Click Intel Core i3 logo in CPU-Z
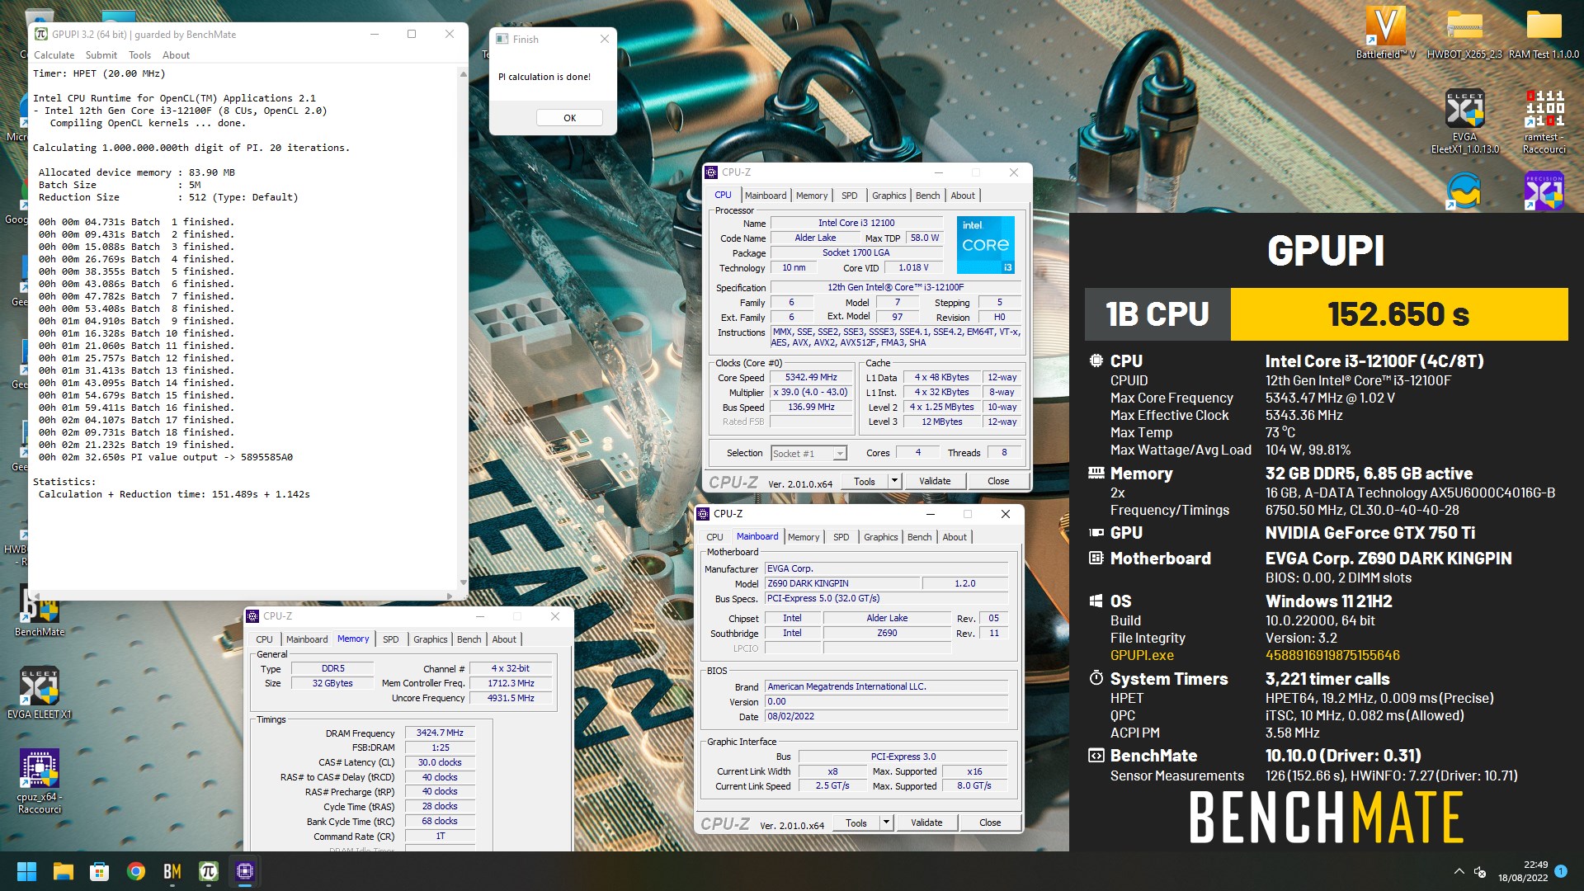Viewport: 1584px width, 891px height. tap(985, 245)
